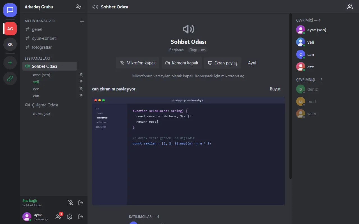Enlarge shared screen with Büyüt
This screenshot has width=359, height=224.
click(x=275, y=89)
